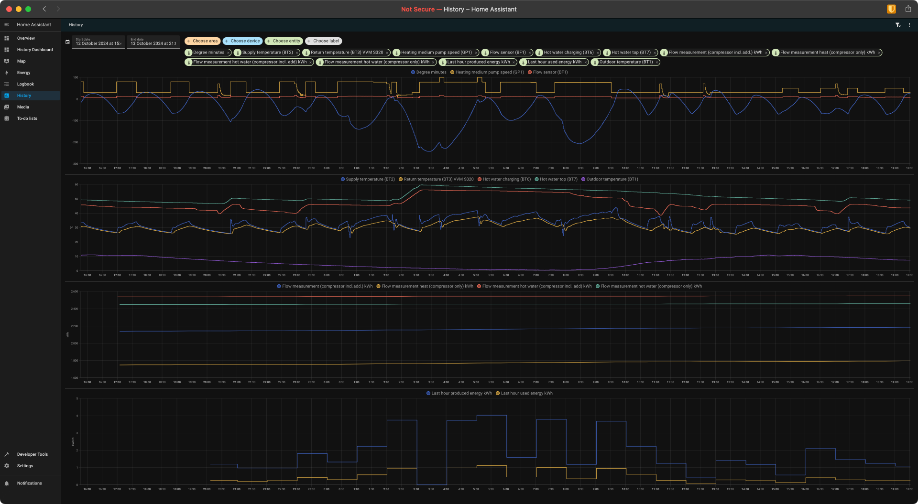Click the Choose area button

(202, 41)
